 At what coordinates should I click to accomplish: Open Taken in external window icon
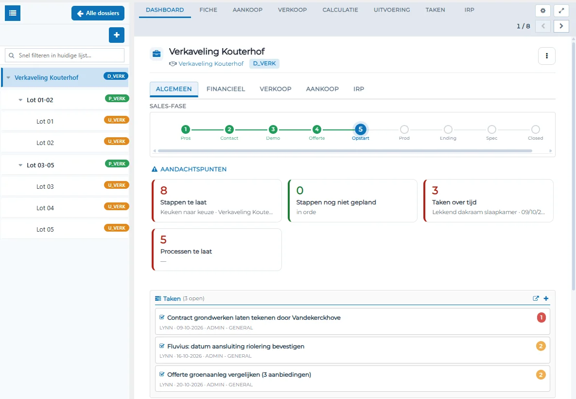(536, 298)
